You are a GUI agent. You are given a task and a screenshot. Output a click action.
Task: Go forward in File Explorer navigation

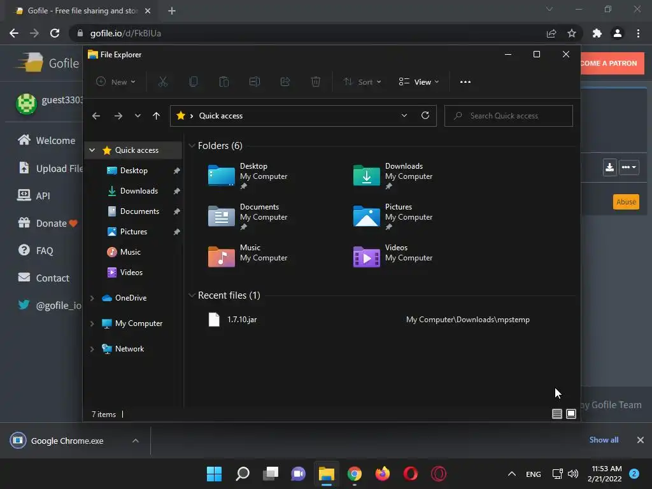pos(118,116)
